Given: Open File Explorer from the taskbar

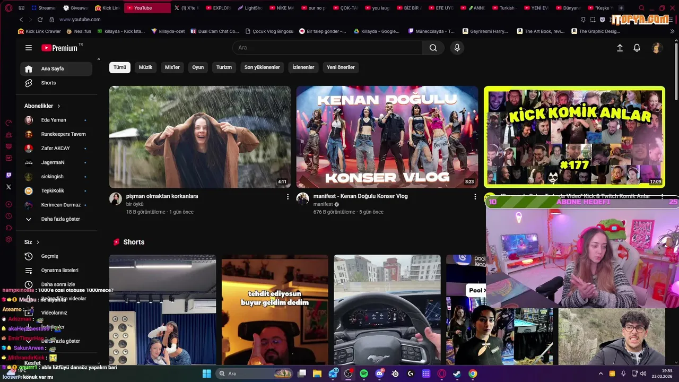Looking at the screenshot, I should point(317,374).
